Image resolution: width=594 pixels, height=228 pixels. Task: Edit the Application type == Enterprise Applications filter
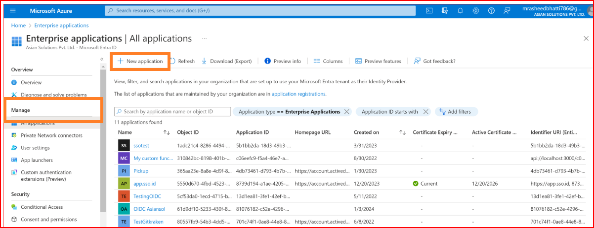tap(289, 112)
